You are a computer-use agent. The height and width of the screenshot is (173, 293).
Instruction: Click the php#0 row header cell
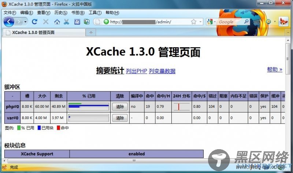coord(12,107)
